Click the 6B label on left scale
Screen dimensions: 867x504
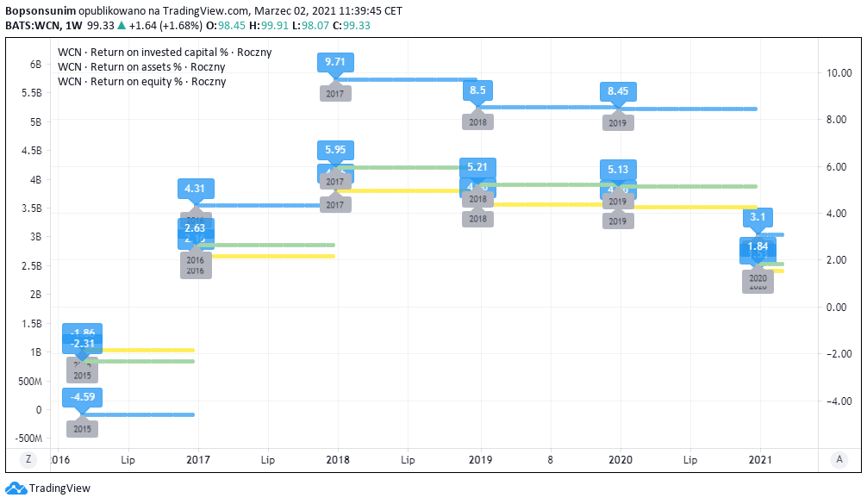pyautogui.click(x=36, y=65)
